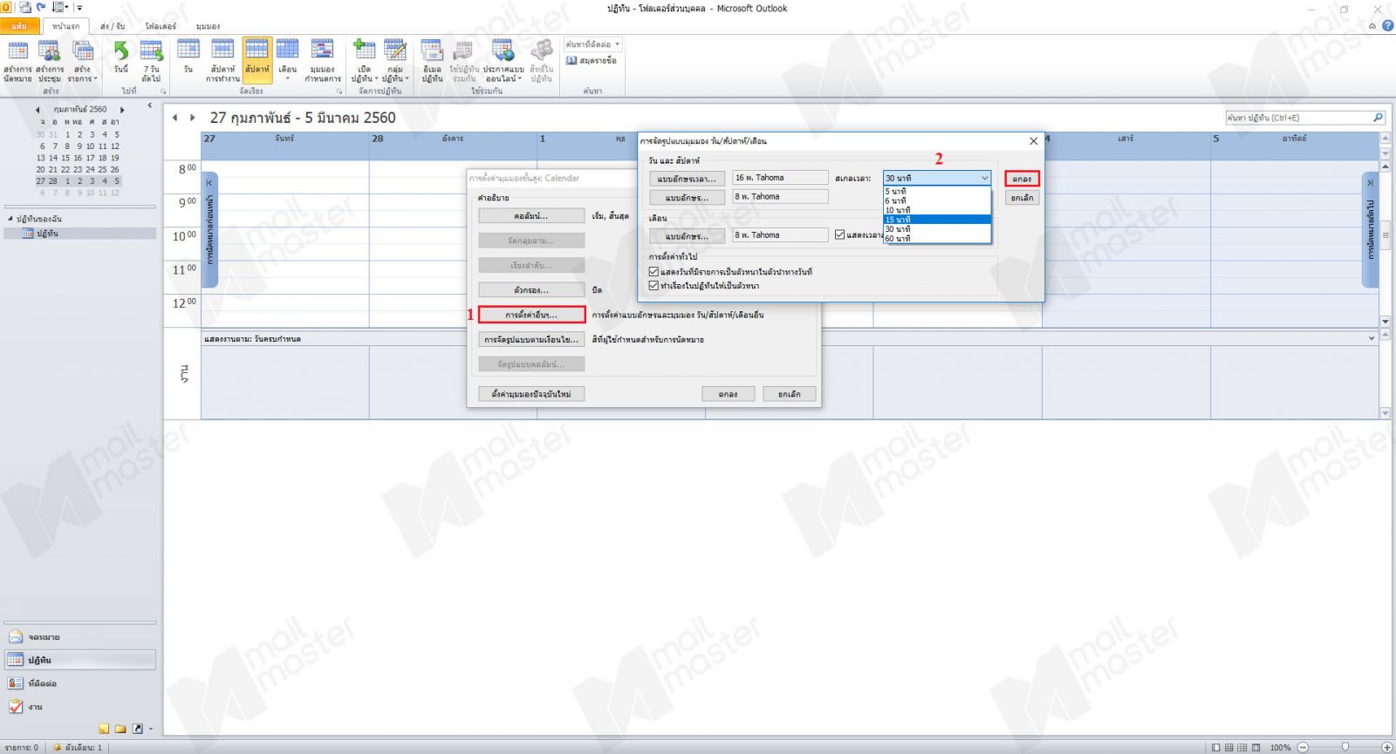Open the Tasks (งาน) navigation button
This screenshot has width=1396, height=754.
80,707
